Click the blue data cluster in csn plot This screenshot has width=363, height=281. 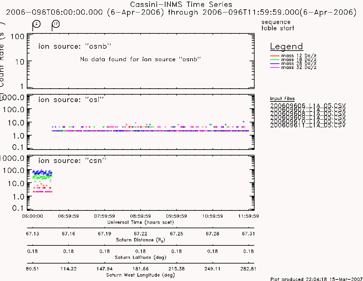point(42,173)
